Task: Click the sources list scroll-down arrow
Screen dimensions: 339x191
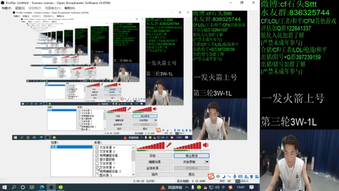Action: point(133,174)
